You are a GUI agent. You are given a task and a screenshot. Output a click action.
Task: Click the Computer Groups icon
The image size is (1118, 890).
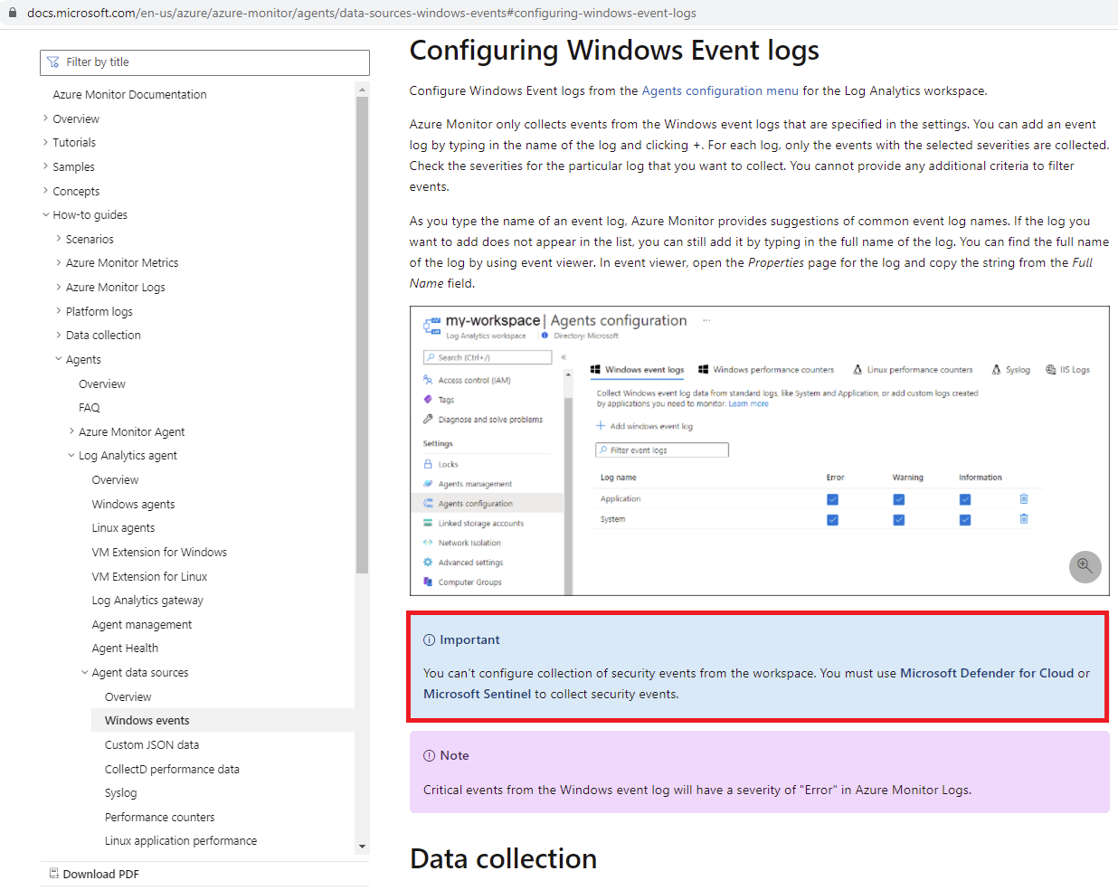click(x=428, y=582)
